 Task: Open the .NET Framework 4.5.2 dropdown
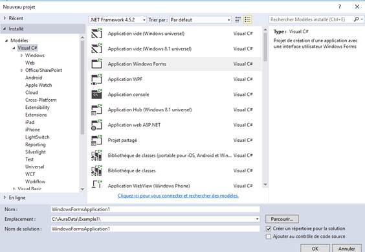tap(118, 20)
